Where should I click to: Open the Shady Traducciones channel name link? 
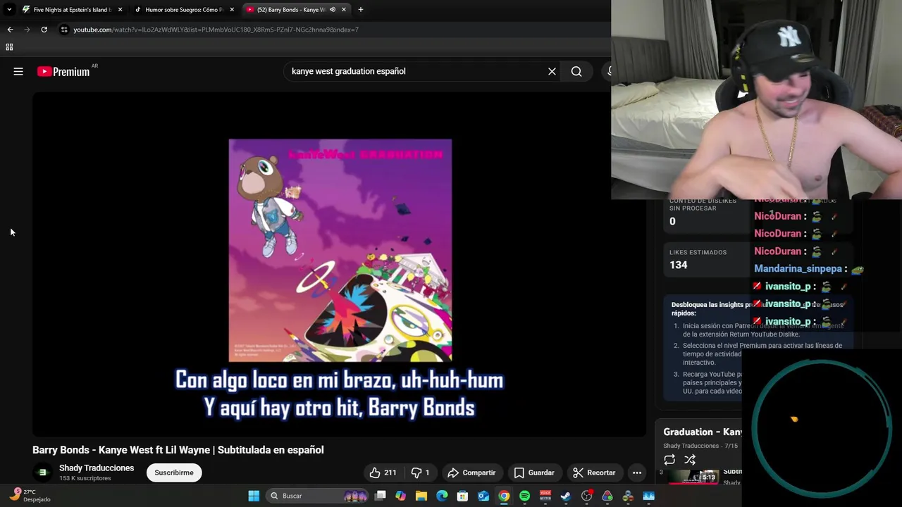tap(97, 468)
